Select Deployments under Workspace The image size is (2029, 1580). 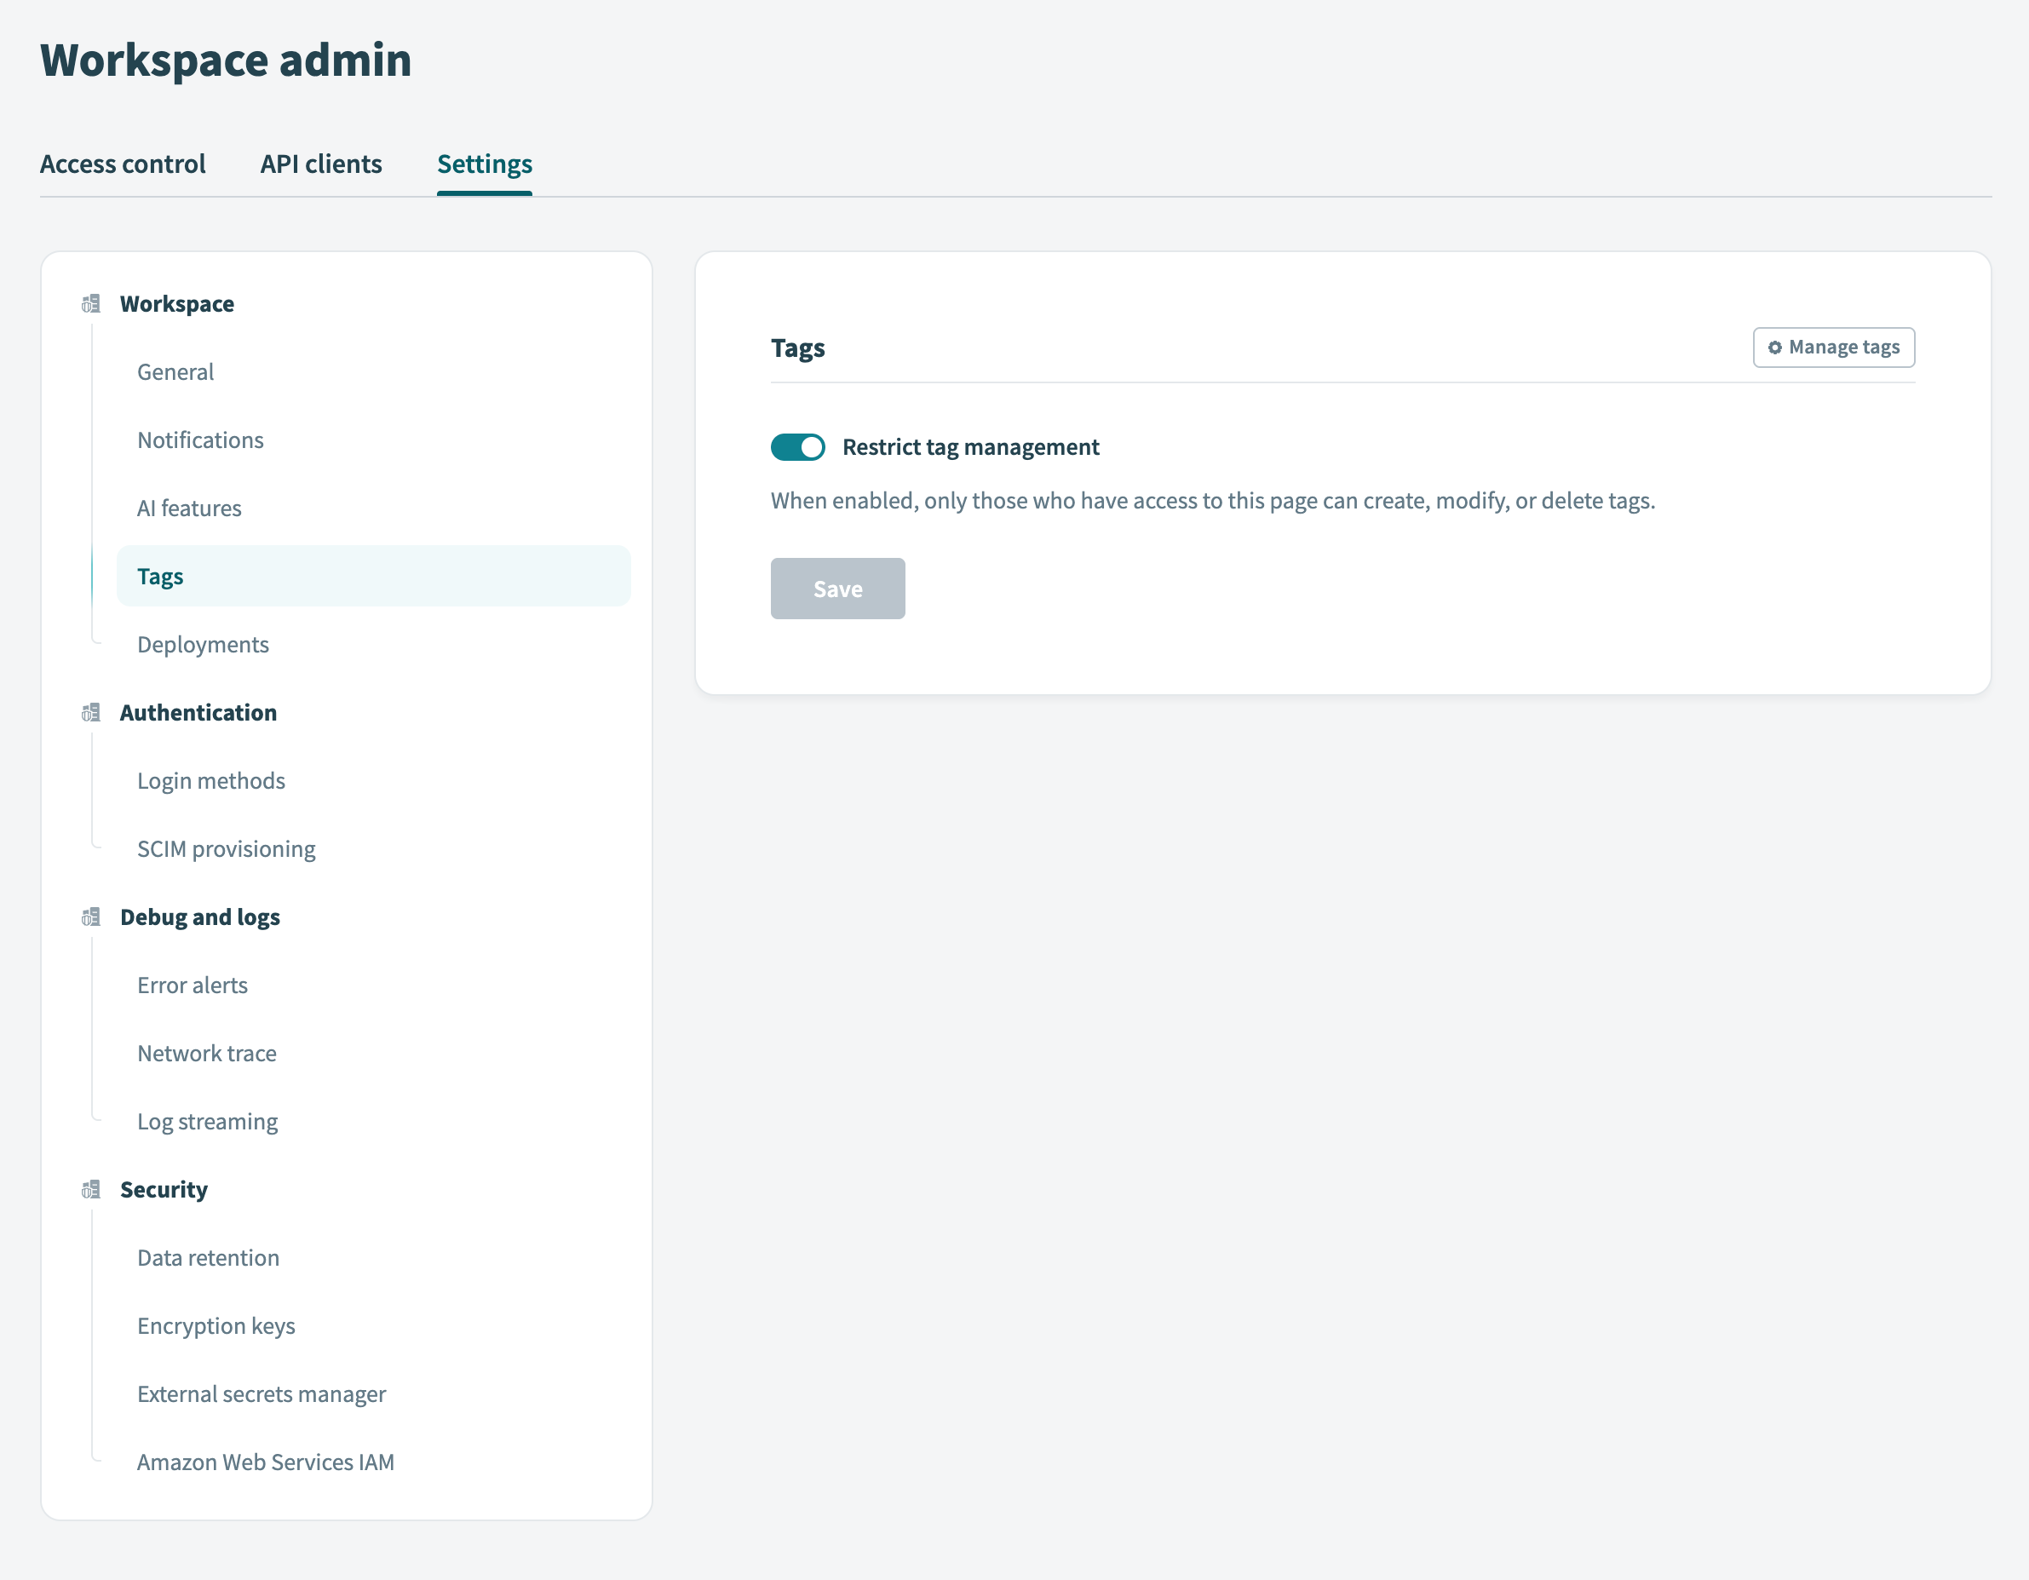coord(203,644)
